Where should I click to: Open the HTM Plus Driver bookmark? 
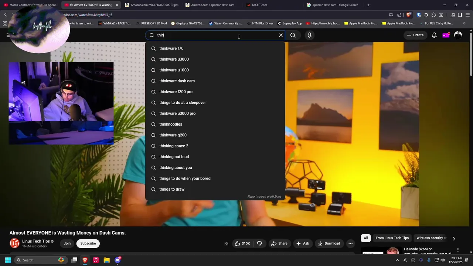[260, 23]
